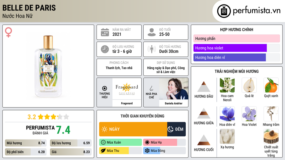This screenshot has height=160, width=285.
Task: Click the snowflake icon for Mùa Đông
Action: [x=147, y=151]
